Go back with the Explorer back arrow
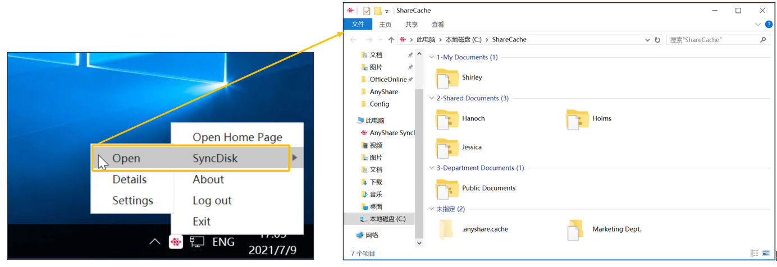 (x=354, y=40)
